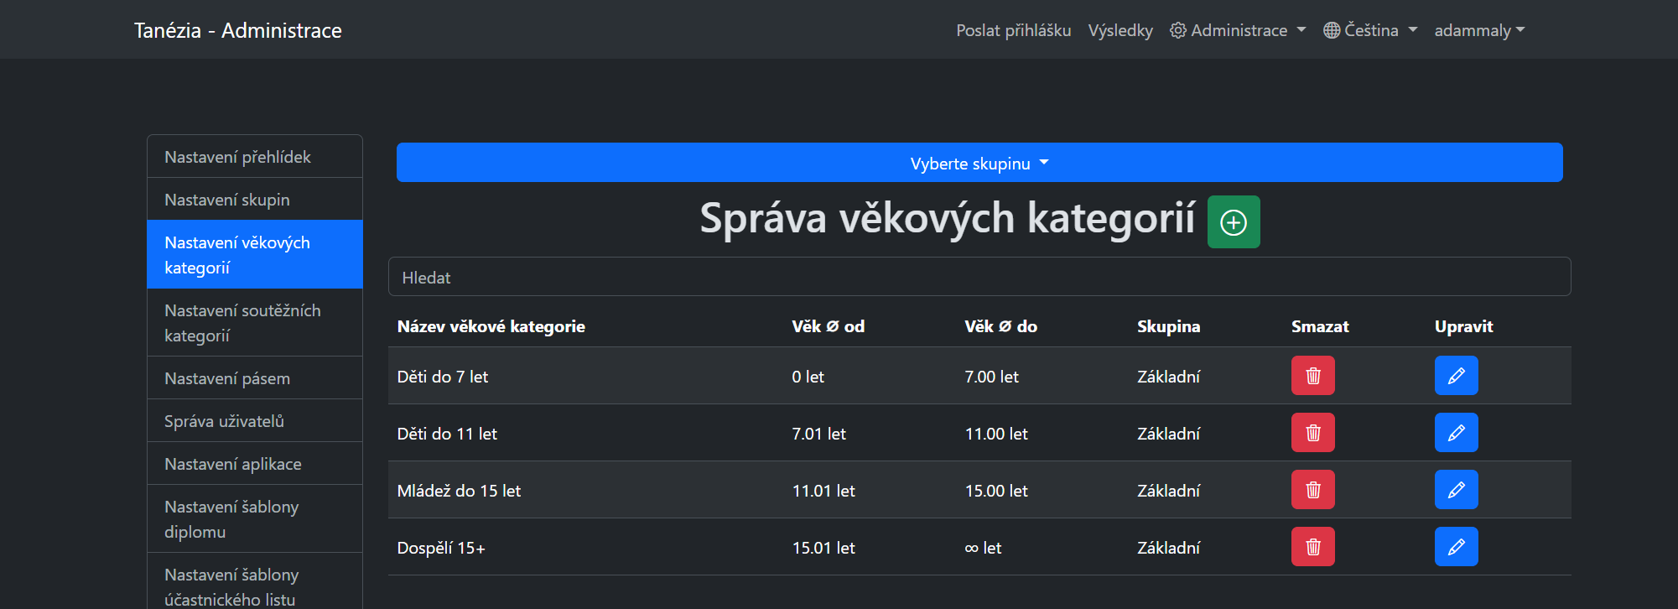Expand the Administrace dropdown menu
The height and width of the screenshot is (609, 1678).
pos(1238,30)
